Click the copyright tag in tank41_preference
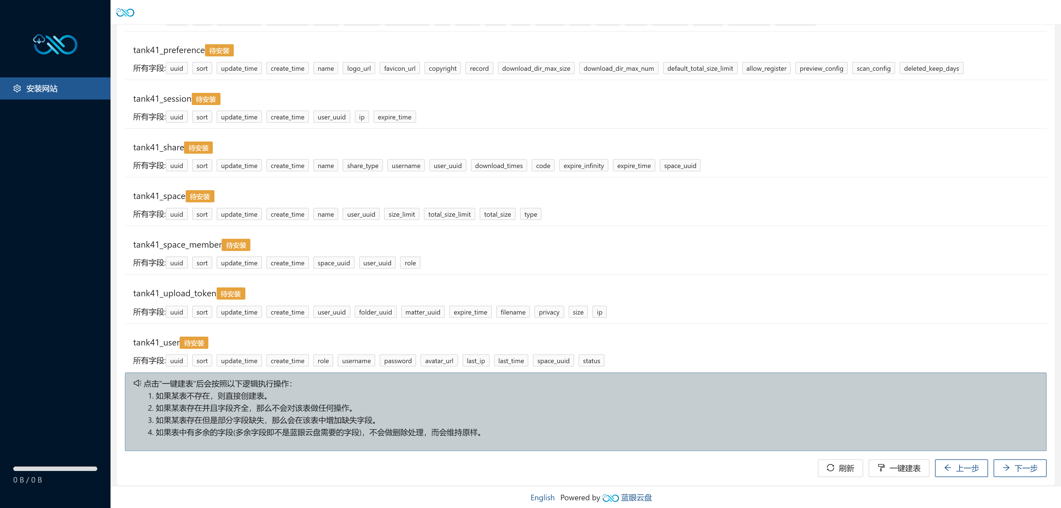The width and height of the screenshot is (1061, 508). (x=442, y=68)
